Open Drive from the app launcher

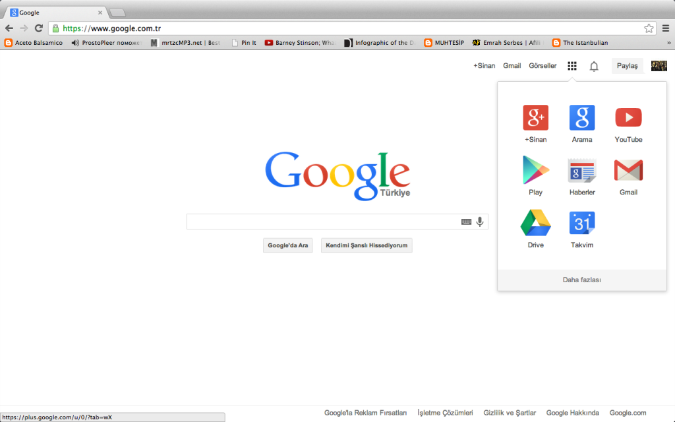[535, 224]
